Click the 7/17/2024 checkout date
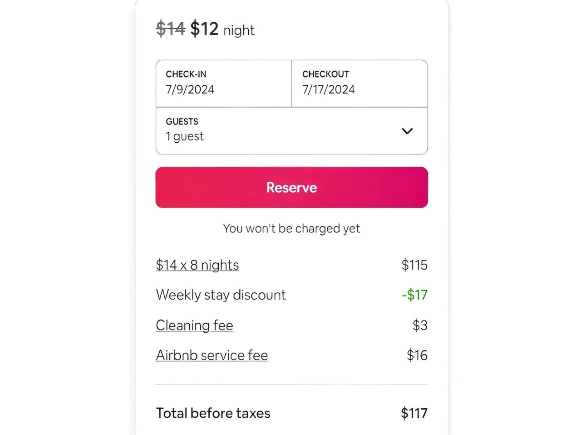This screenshot has height=435, width=581. point(328,89)
